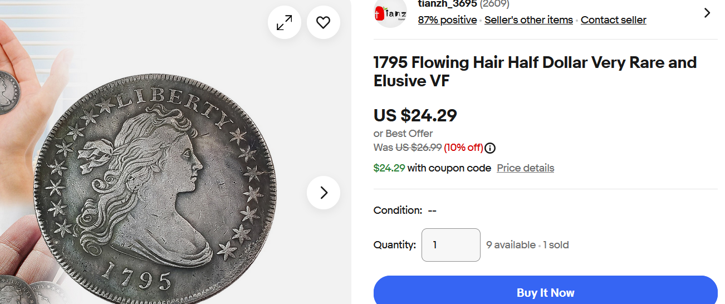Click the tianz seller logo
725x304 pixels.
tap(390, 13)
